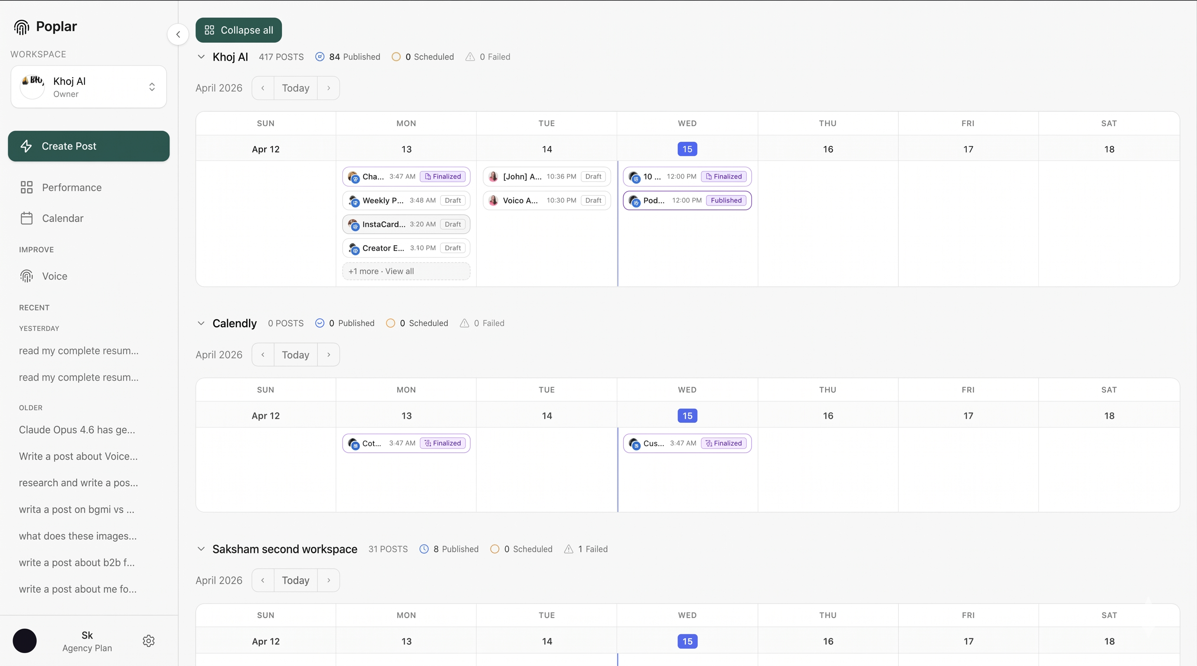Collapse the Calendly calendar section

point(201,323)
